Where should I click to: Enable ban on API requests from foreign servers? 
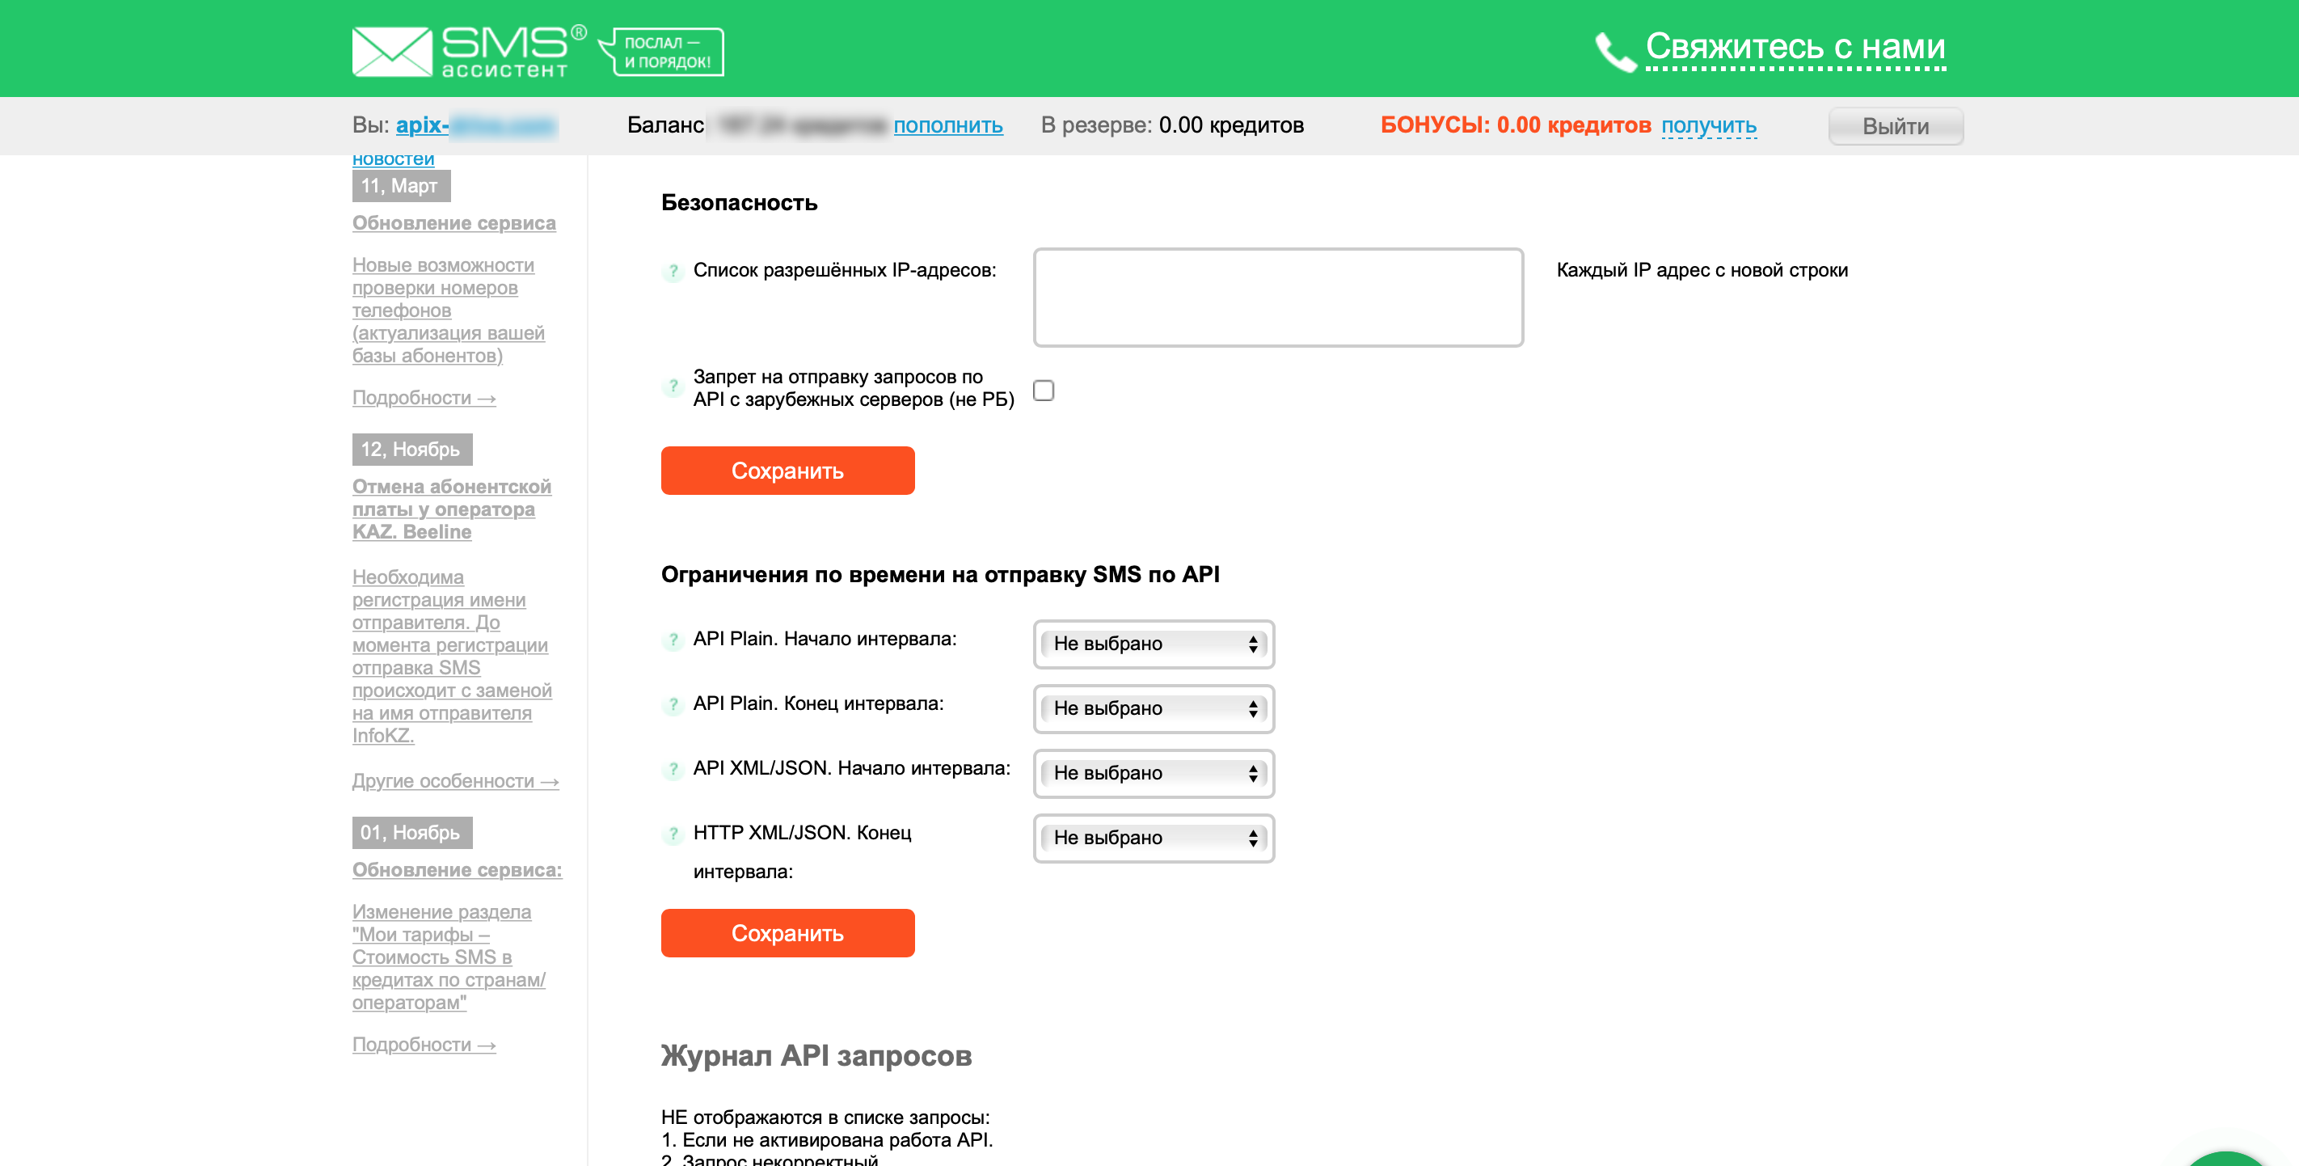(1044, 391)
